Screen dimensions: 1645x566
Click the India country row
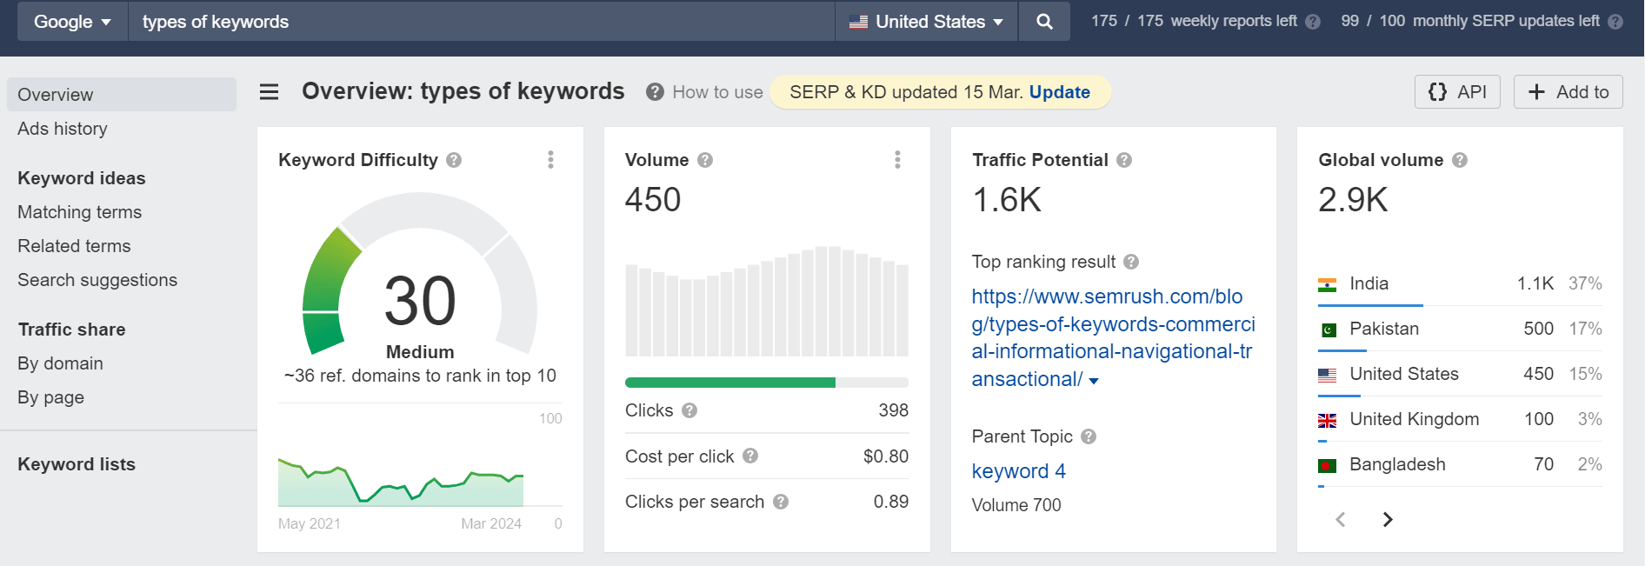tap(1460, 284)
